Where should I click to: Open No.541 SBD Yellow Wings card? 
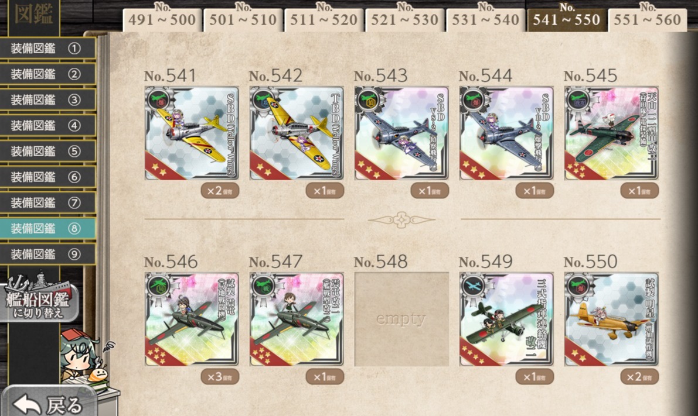[192, 133]
